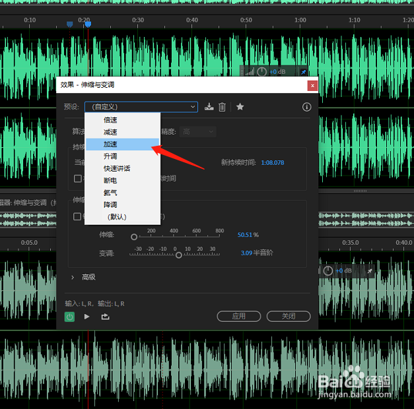
Task: Pin the upper volume HUD
Action: tap(303, 72)
